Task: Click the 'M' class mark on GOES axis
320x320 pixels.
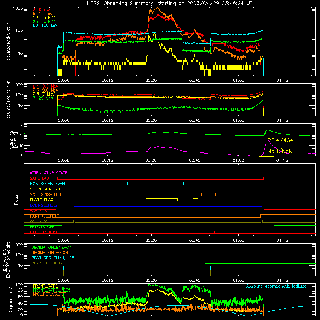Action: click(21, 125)
